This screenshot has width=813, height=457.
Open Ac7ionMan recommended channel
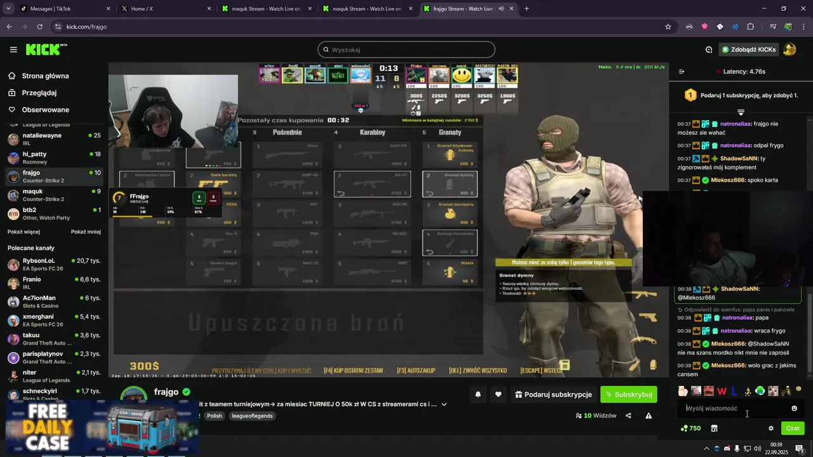tap(54, 301)
